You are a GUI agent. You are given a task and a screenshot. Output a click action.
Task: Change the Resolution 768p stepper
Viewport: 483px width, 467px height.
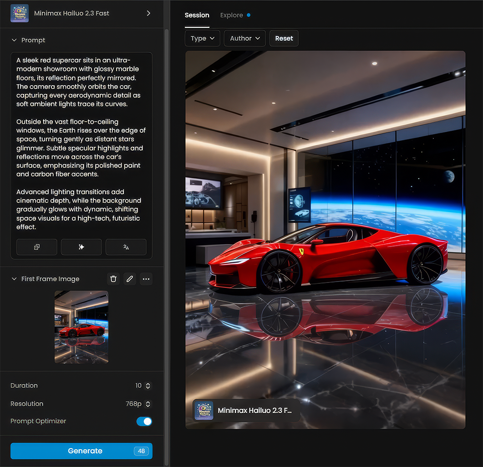click(x=147, y=404)
